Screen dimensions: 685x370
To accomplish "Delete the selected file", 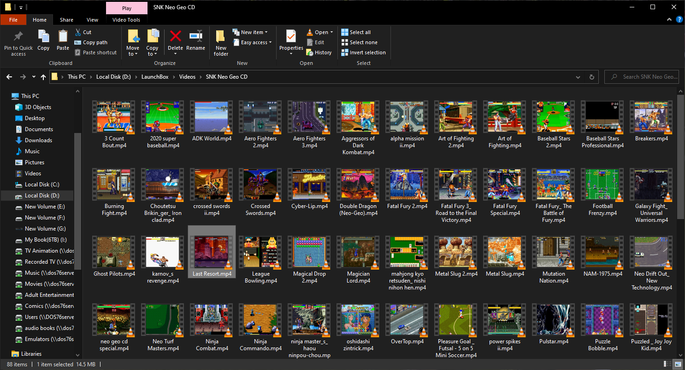I will click(175, 42).
